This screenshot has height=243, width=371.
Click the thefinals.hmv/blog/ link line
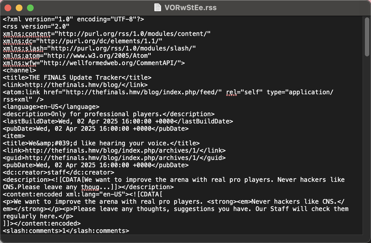[75, 85]
